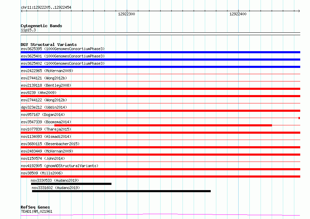Screen dimensions: 310x219
Task: Open the nsv1077839 (Thareja2015) label
Action: point(46,129)
